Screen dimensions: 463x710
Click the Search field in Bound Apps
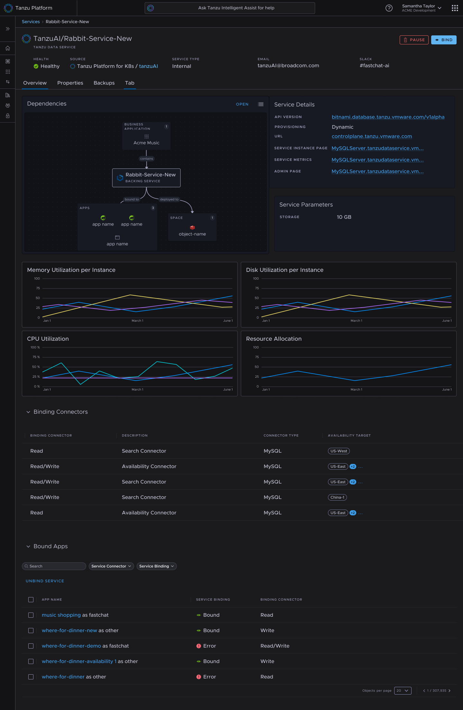tap(54, 566)
